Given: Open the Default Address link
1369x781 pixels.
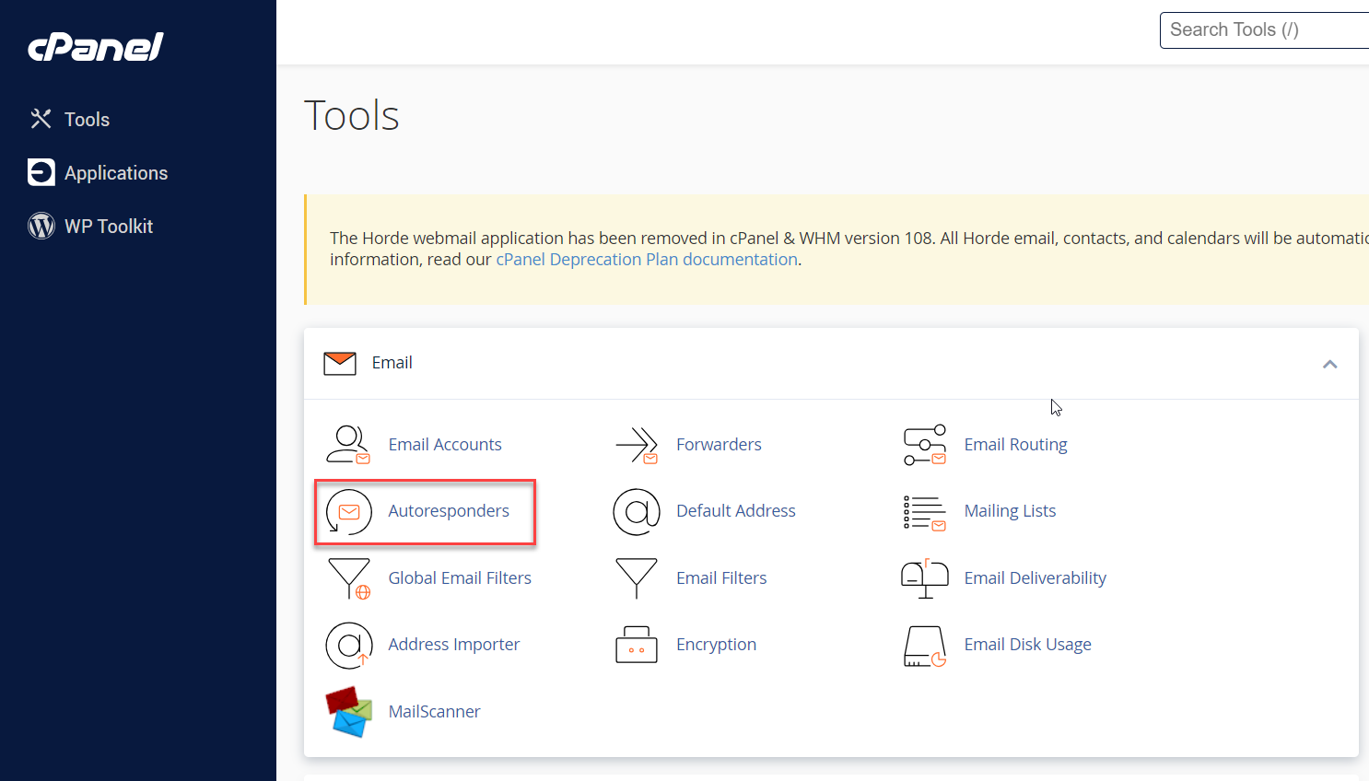Looking at the screenshot, I should (736, 511).
